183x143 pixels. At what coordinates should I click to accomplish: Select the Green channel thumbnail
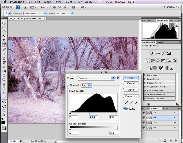[x=149, y=123]
